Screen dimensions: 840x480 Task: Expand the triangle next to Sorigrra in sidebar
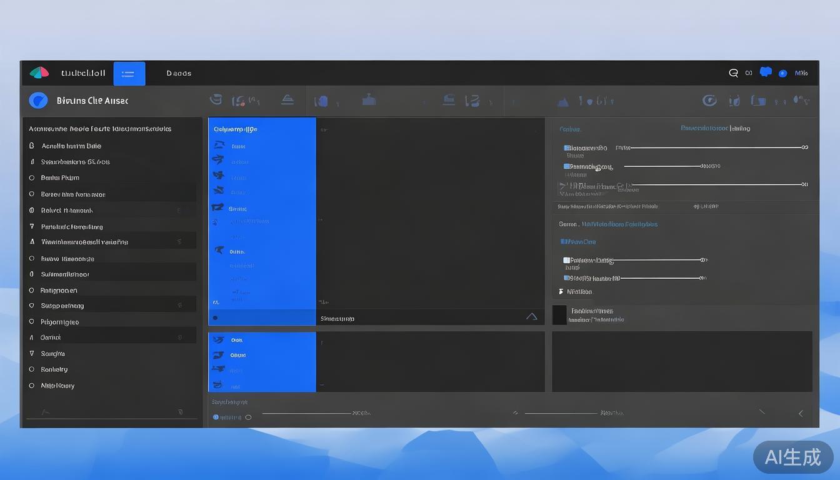(32, 354)
